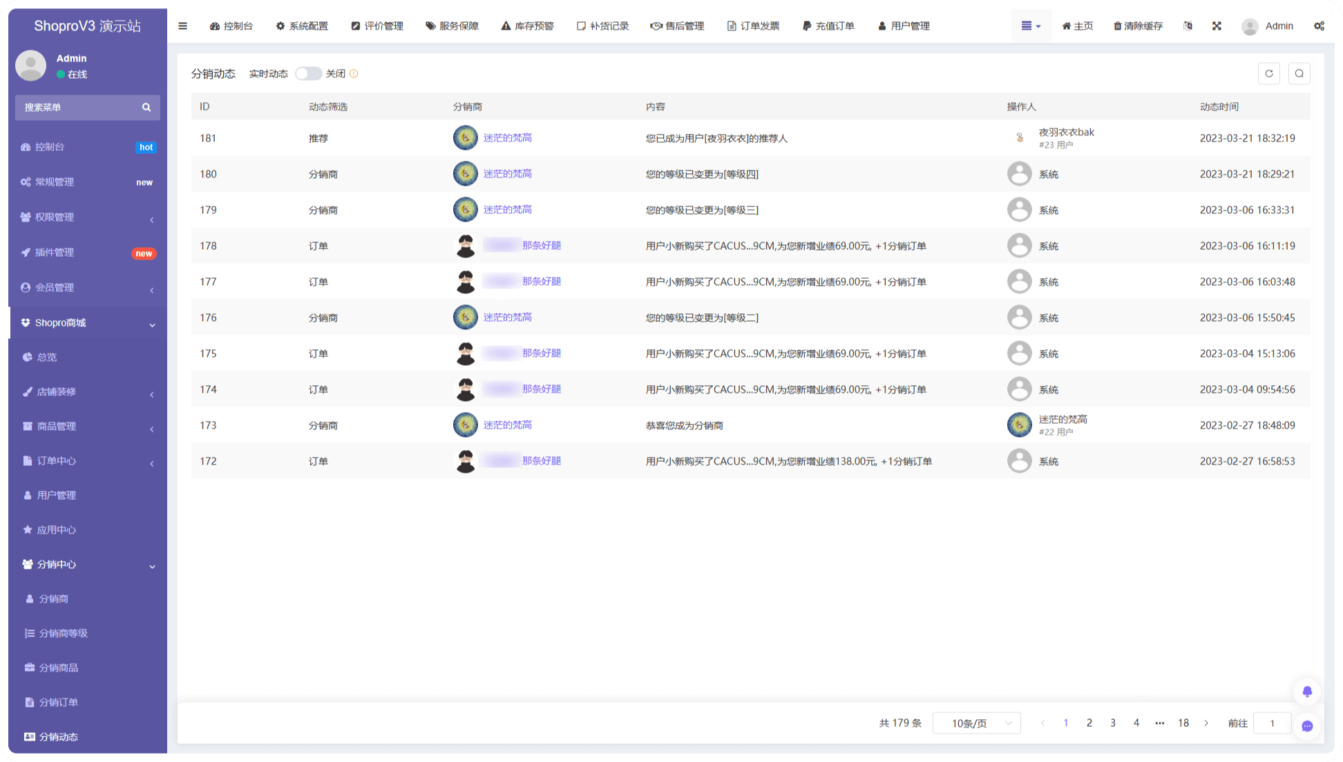Click the search magnifier icon above the table

click(1299, 74)
